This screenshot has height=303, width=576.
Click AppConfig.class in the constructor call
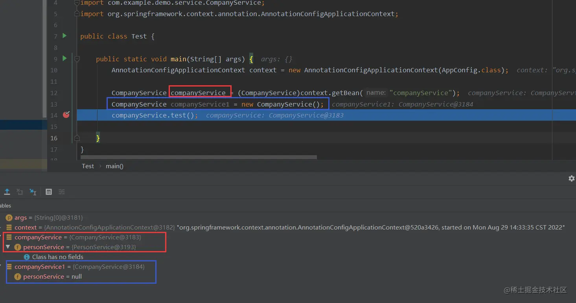471,70
